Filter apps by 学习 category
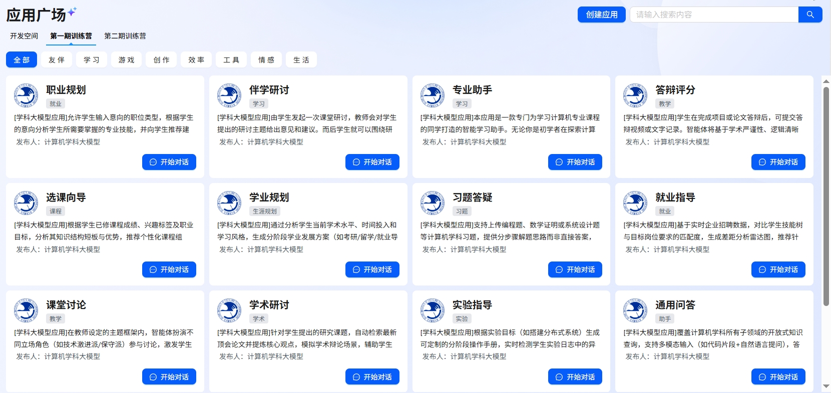The height and width of the screenshot is (393, 831). pos(92,59)
